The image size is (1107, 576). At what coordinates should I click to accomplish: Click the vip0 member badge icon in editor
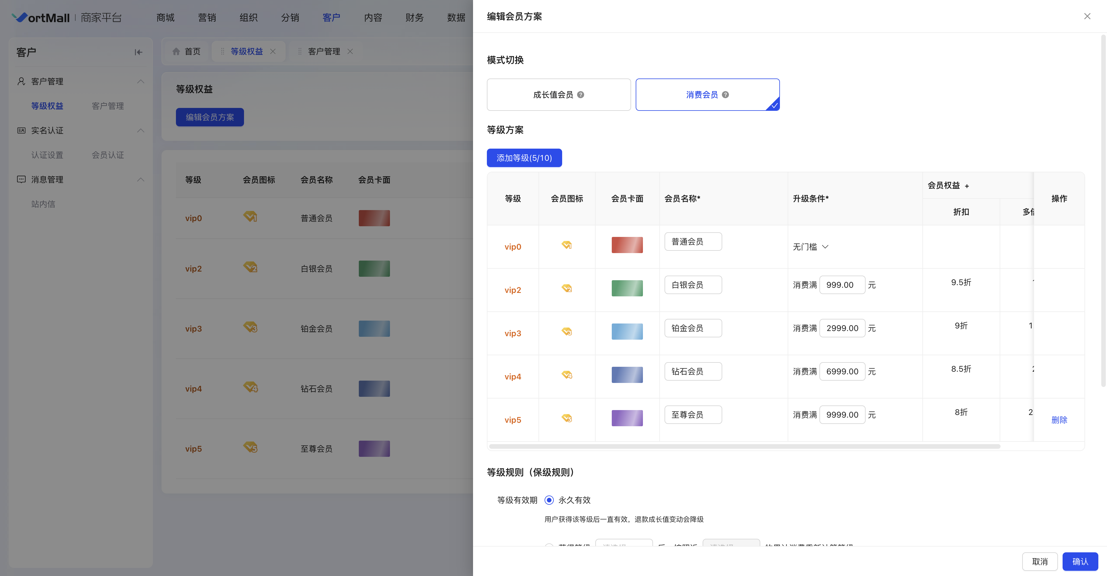click(567, 245)
